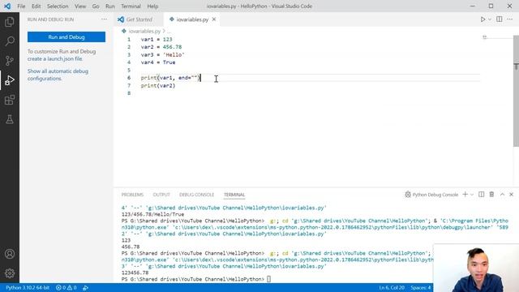Open the Source Control view
This screenshot has height=292, width=519.
point(10,61)
